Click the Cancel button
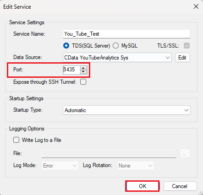Image resolution: width=203 pixels, height=195 pixels. tap(180, 186)
